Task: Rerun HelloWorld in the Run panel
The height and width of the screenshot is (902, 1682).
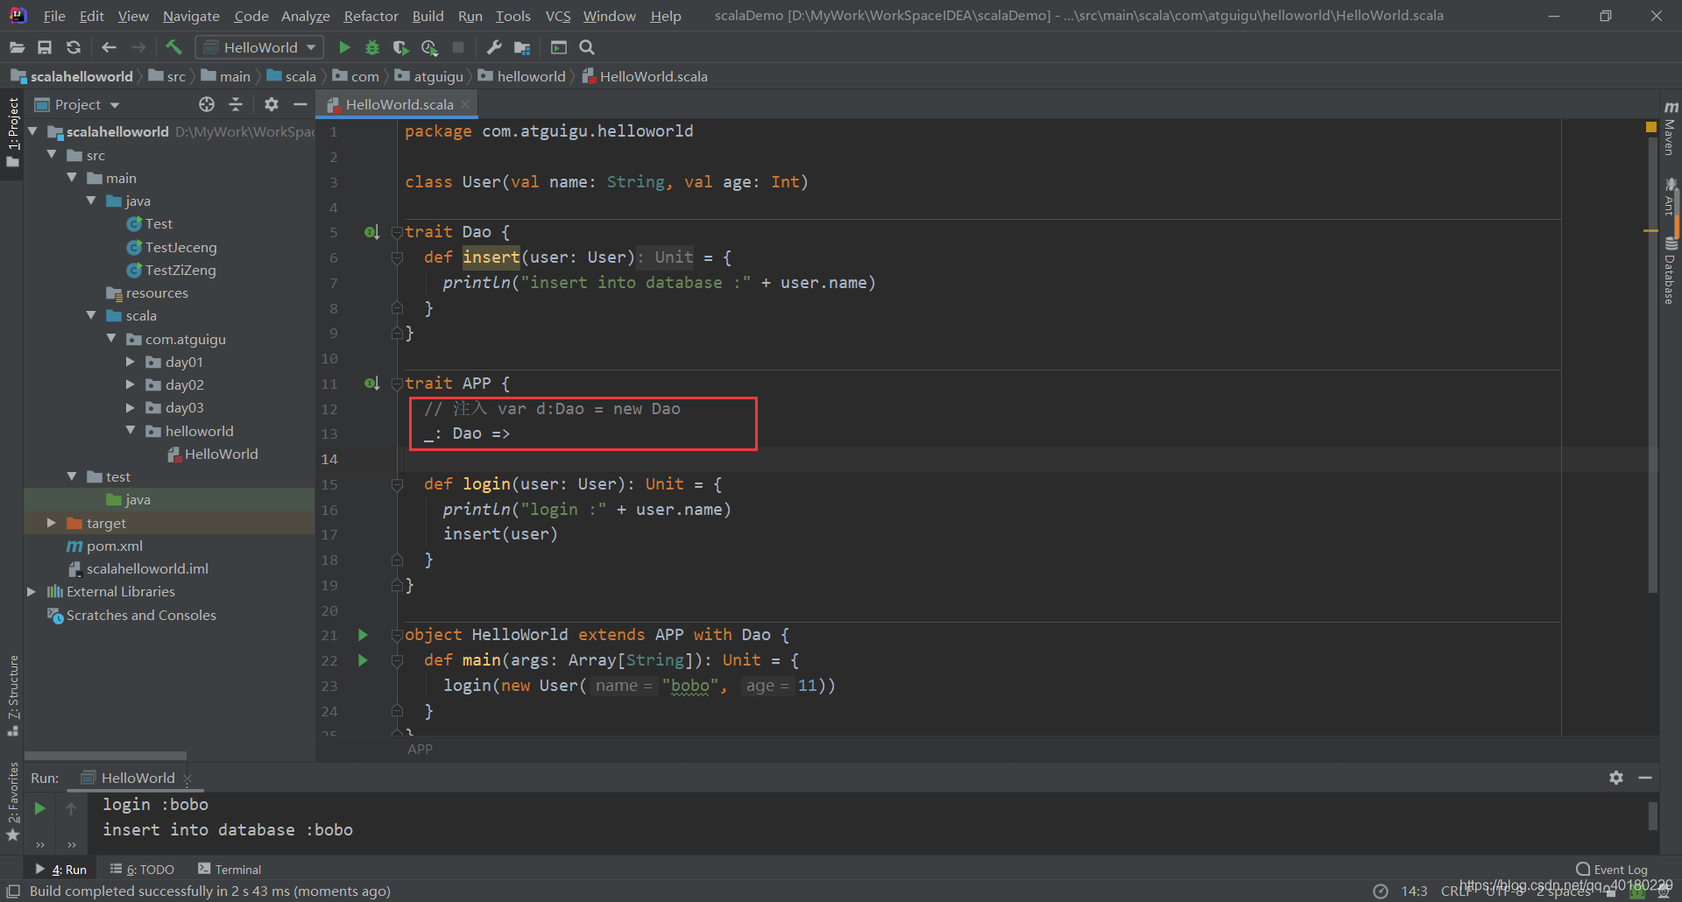Action: (39, 808)
